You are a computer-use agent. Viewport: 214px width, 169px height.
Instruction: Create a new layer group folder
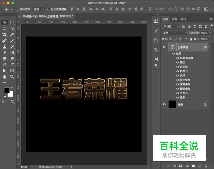click(x=193, y=166)
